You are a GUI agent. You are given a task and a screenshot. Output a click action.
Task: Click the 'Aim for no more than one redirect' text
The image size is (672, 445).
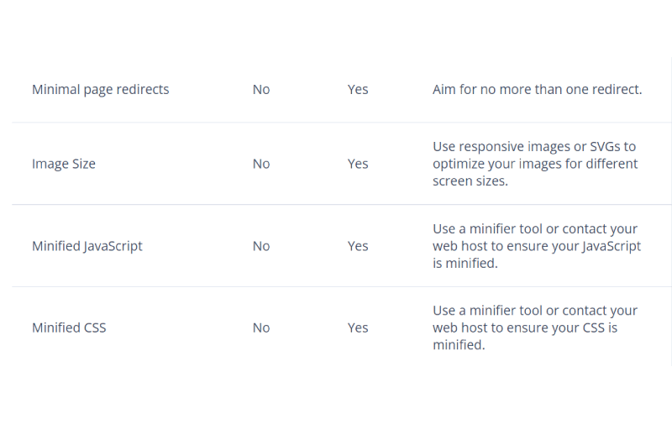tap(537, 90)
